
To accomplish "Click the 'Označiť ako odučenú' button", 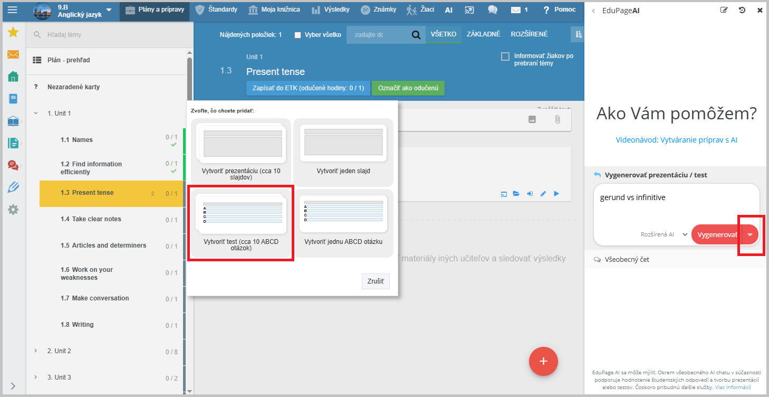I will pos(408,88).
